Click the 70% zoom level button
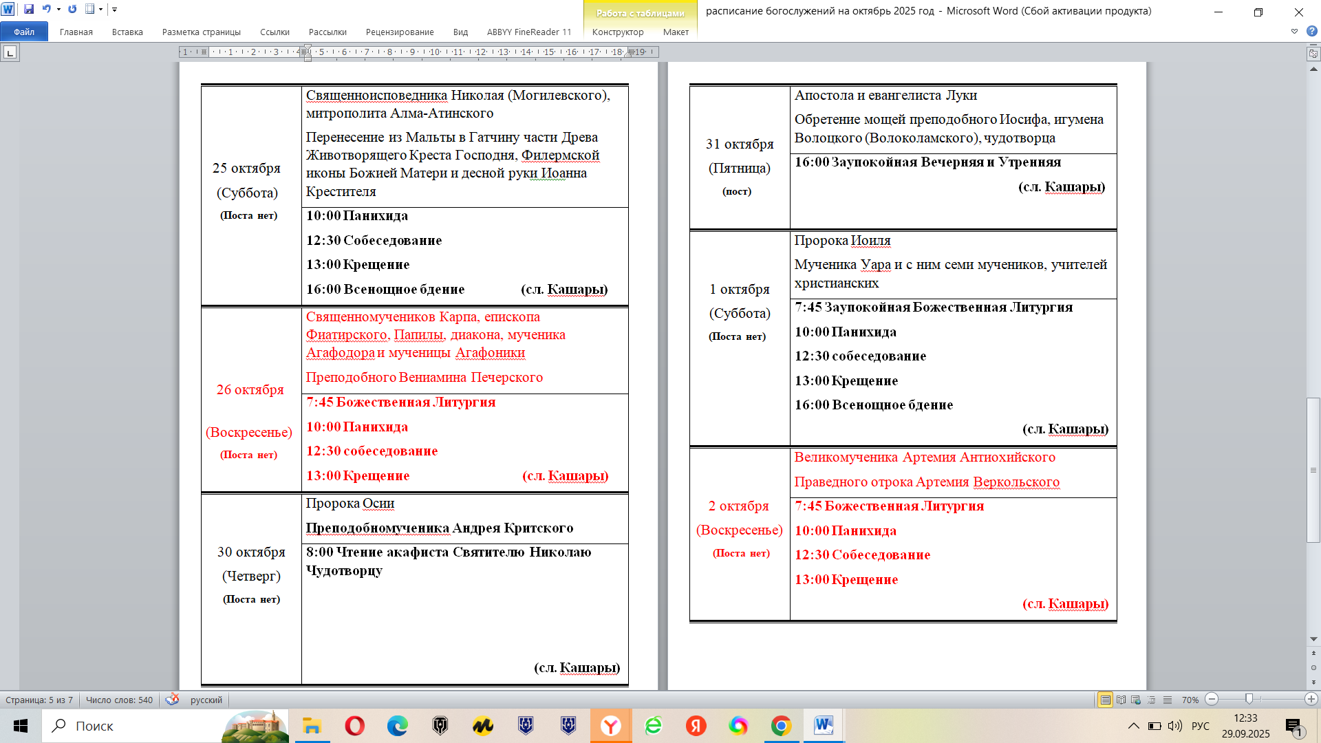Image resolution: width=1321 pixels, height=743 pixels. click(1190, 700)
